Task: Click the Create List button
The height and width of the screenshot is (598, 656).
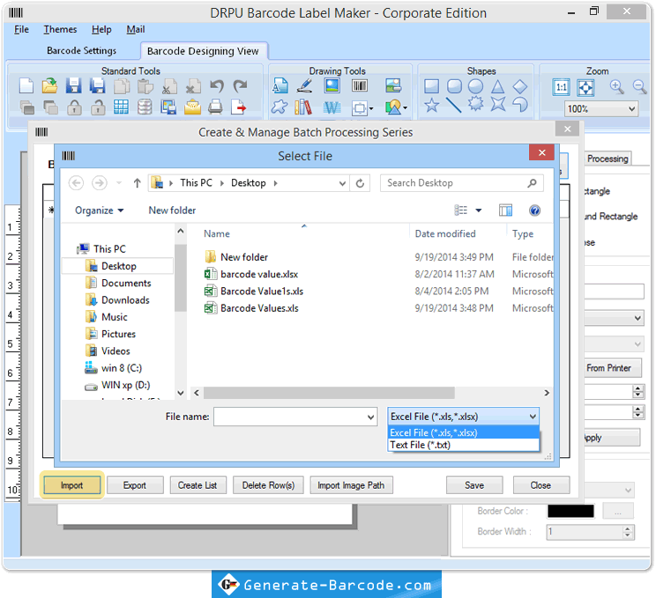Action: click(x=198, y=485)
